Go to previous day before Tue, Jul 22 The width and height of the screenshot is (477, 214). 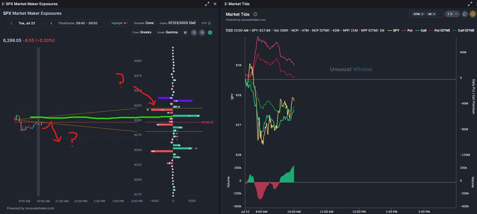[x=12, y=23]
